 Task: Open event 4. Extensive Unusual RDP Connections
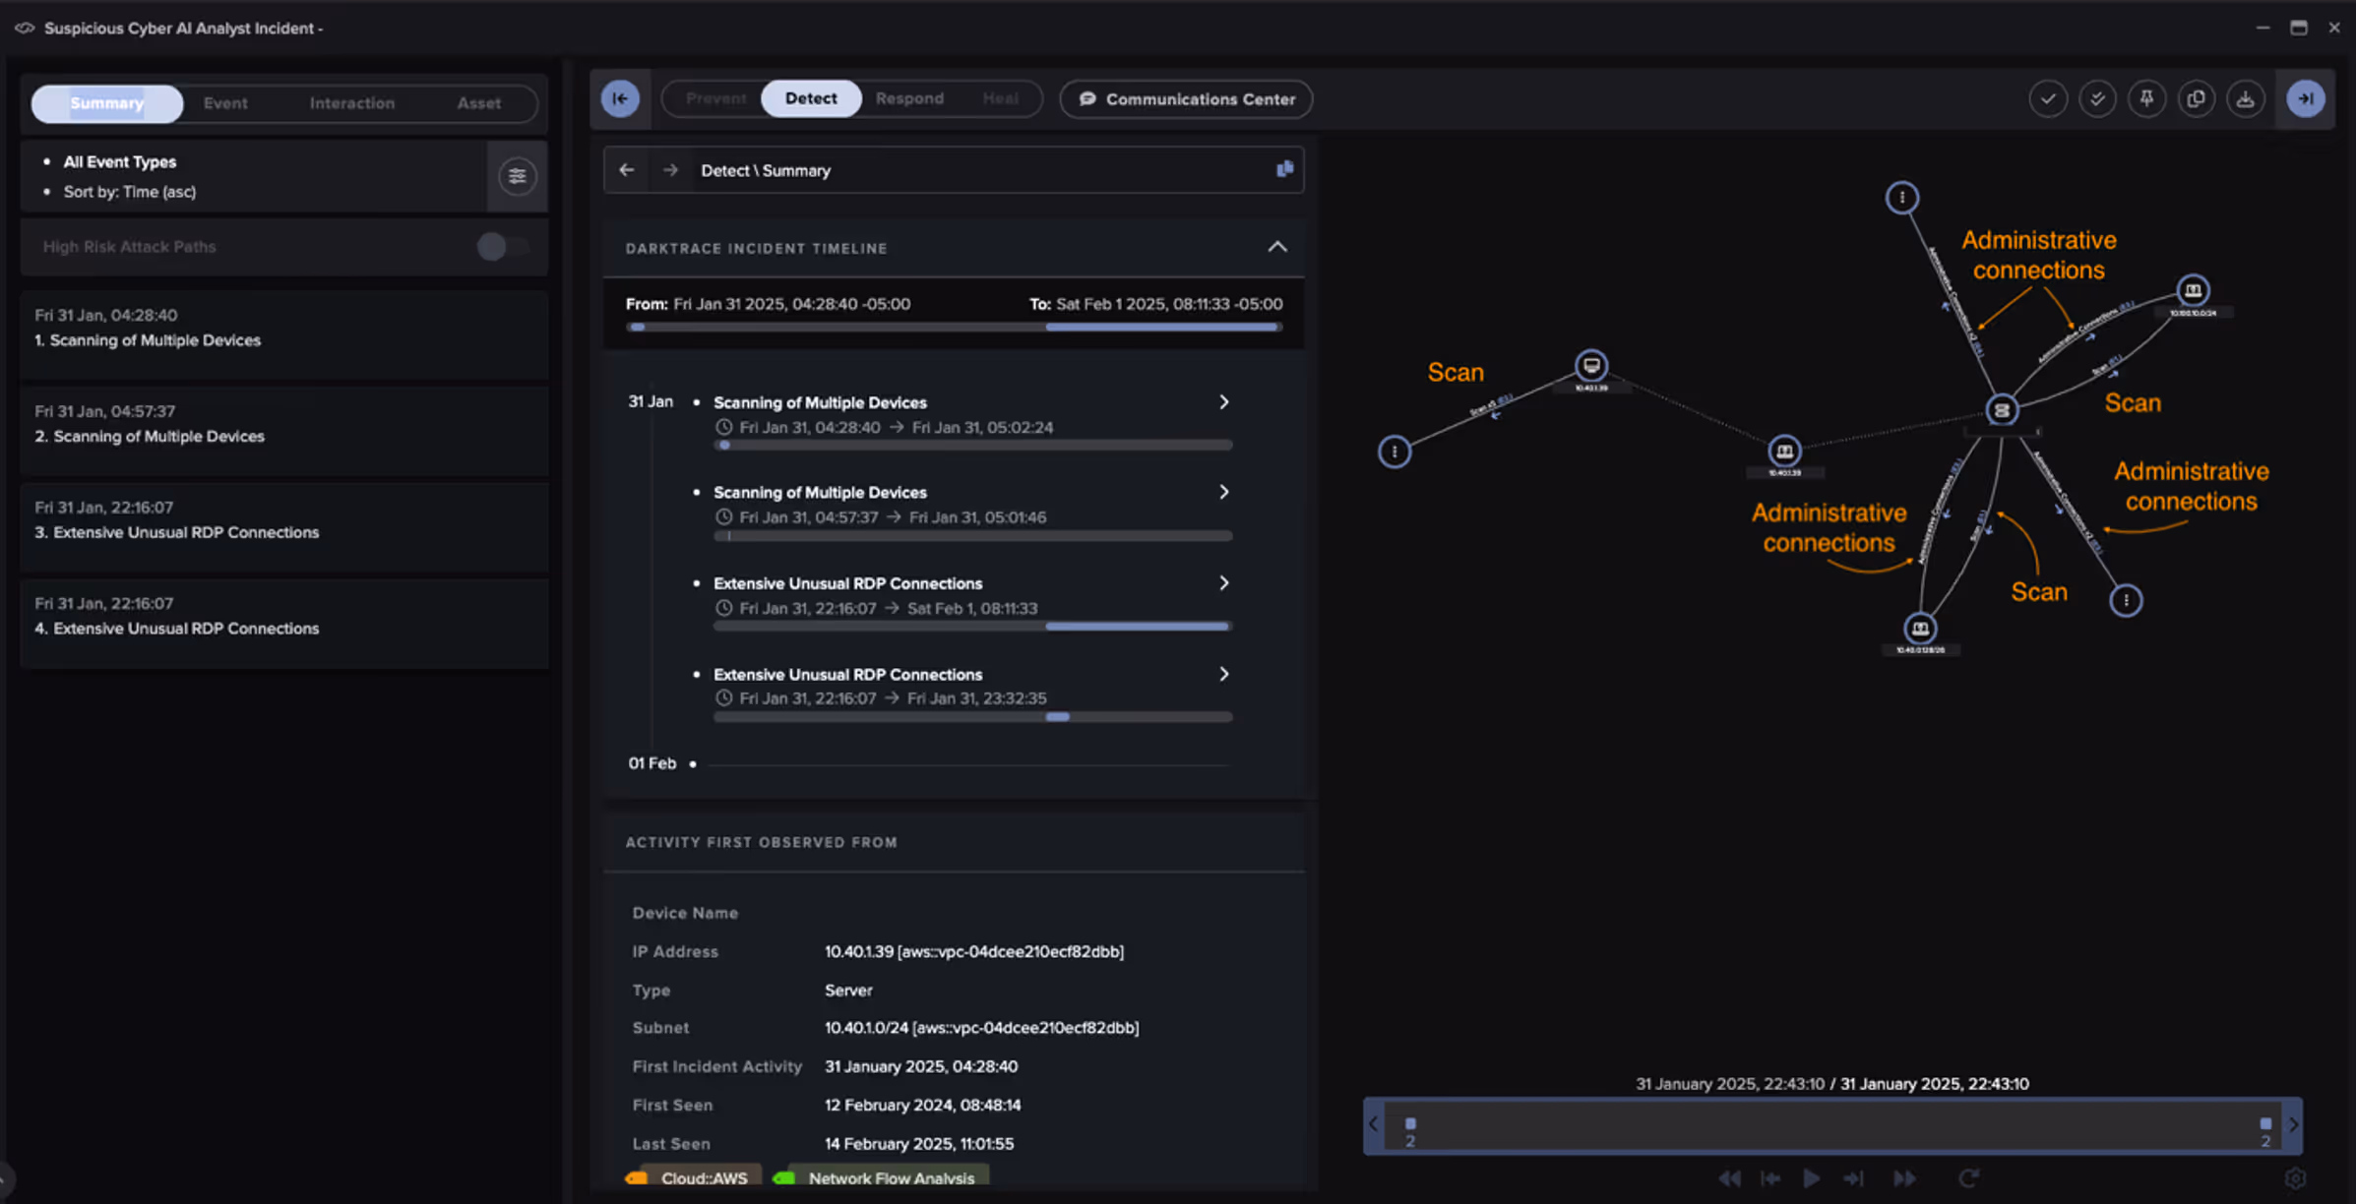pos(284,623)
